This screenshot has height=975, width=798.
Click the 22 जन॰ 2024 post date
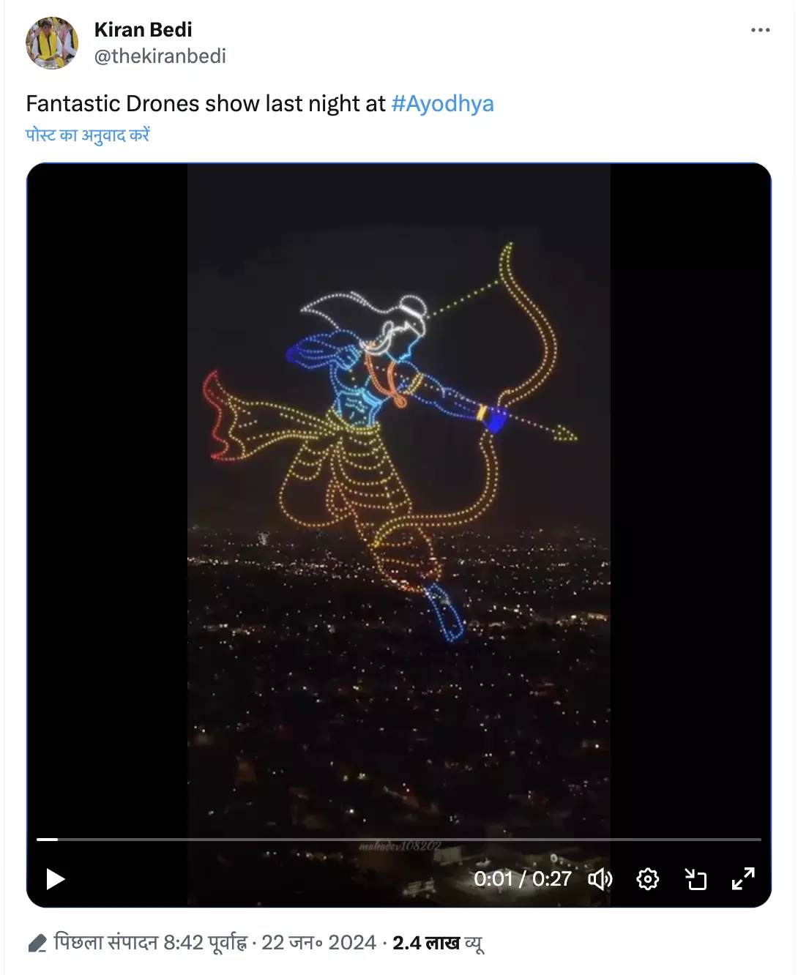pyautogui.click(x=318, y=943)
